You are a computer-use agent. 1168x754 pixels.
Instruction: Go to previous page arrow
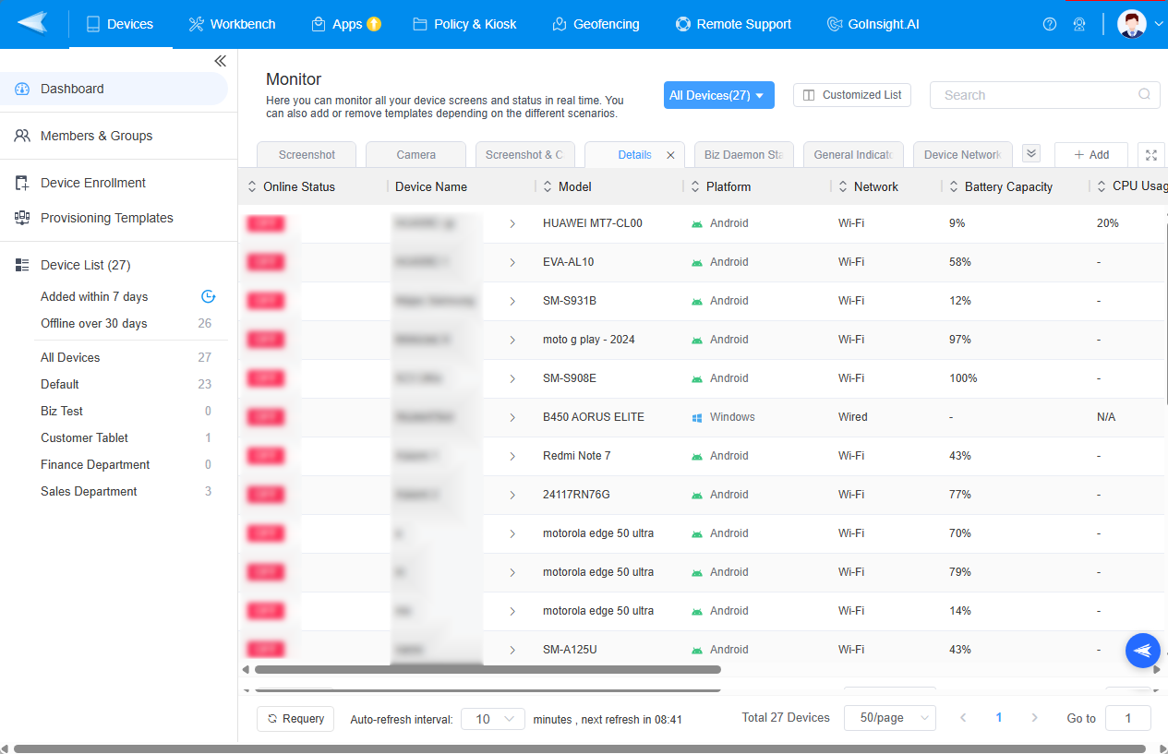[x=963, y=718]
